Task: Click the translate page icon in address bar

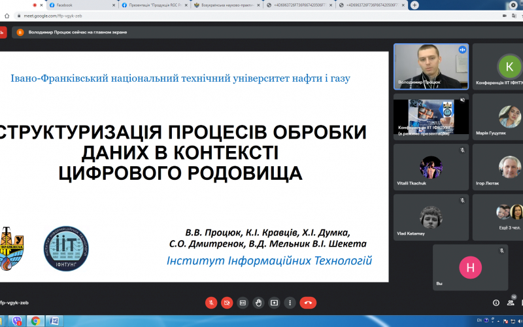Action: (514, 16)
